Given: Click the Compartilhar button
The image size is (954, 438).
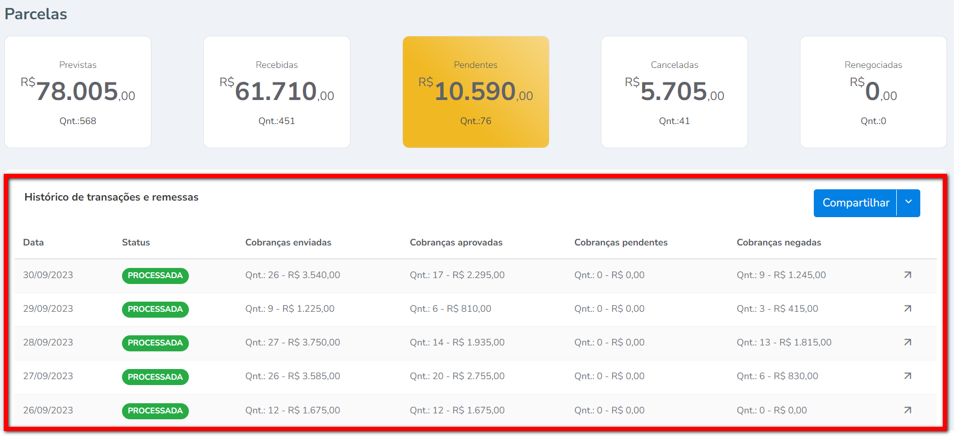Looking at the screenshot, I should tap(855, 203).
